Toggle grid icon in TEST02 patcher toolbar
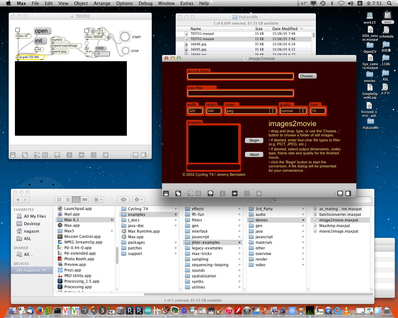The height and width of the screenshot is (318, 398). coord(93,155)
